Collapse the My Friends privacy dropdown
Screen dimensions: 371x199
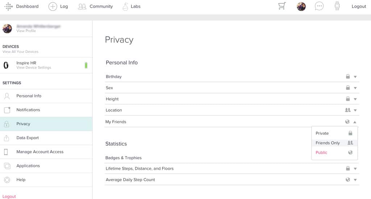coord(355,122)
